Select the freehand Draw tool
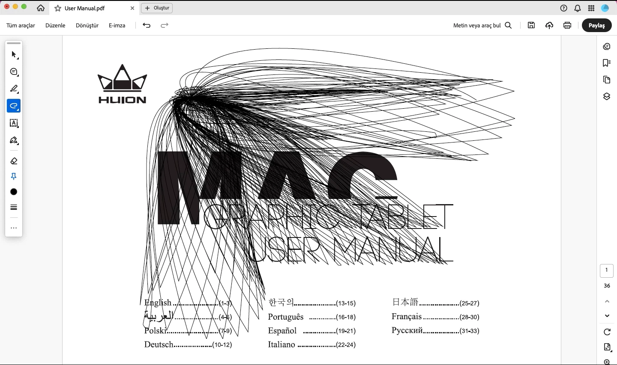 point(14,106)
